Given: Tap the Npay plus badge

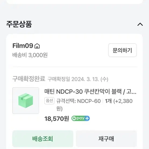Looking at the screenshot, I should [81, 118].
